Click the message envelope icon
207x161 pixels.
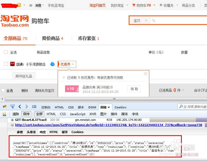31,5
